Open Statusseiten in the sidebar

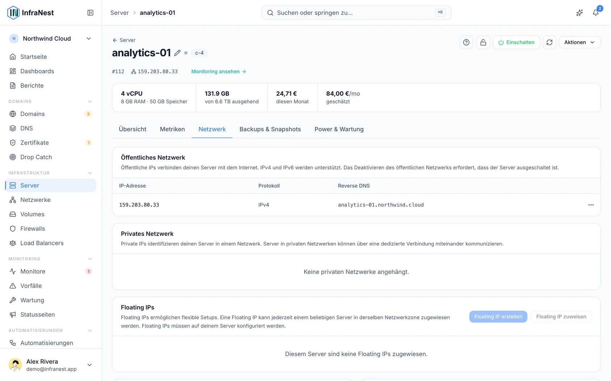(x=51, y=315)
